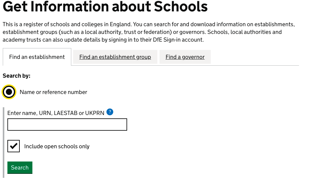Image resolution: width=332 pixels, height=180 pixels.
Task: Select the Find an establishment tab
Action: (x=37, y=57)
